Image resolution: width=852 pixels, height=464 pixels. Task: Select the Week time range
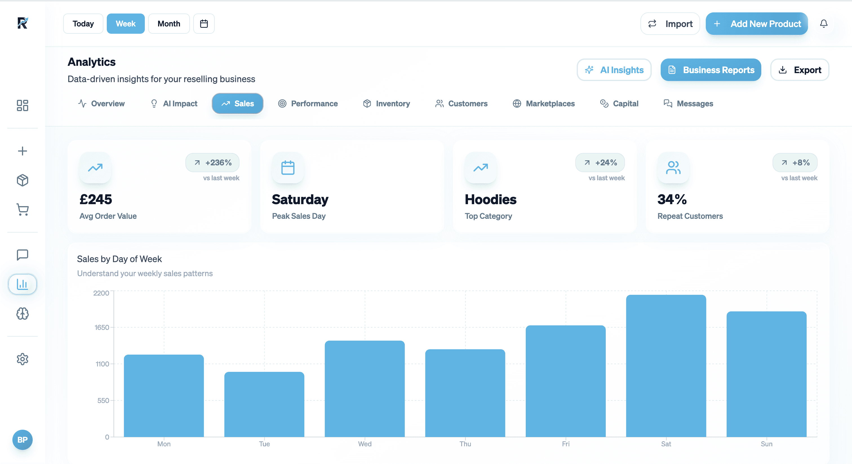(125, 24)
